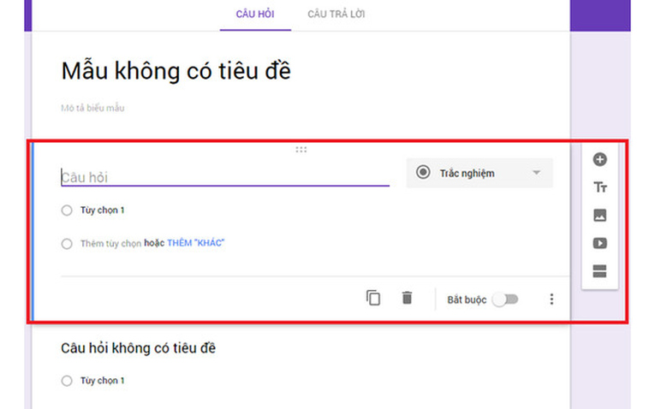
Task: Select radio under Câu hỏi không có tiêu đề
Action: [x=67, y=381]
